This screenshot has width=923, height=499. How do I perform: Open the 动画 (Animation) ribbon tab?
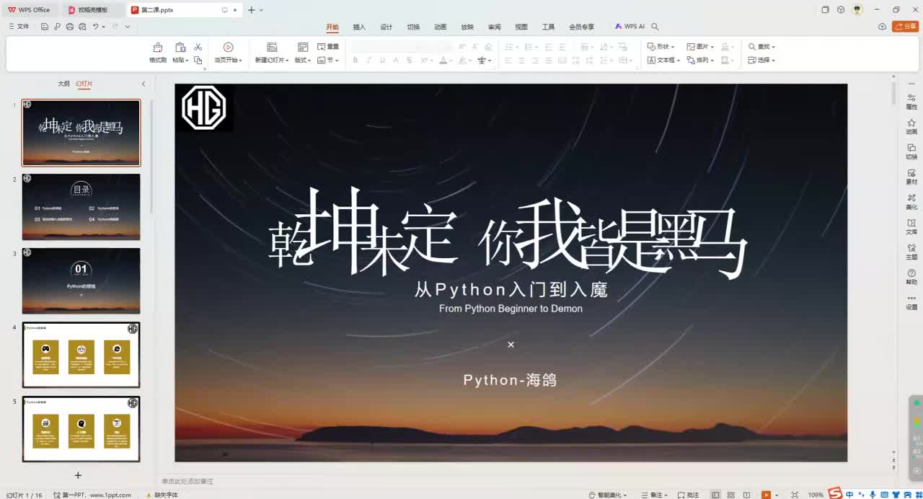click(441, 27)
